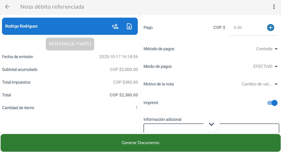The height and width of the screenshot is (152, 281).
Task: Add payment with the blue plus icon
Action: pyautogui.click(x=271, y=28)
